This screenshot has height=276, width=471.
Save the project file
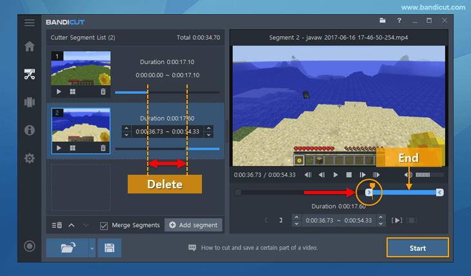[109, 248]
